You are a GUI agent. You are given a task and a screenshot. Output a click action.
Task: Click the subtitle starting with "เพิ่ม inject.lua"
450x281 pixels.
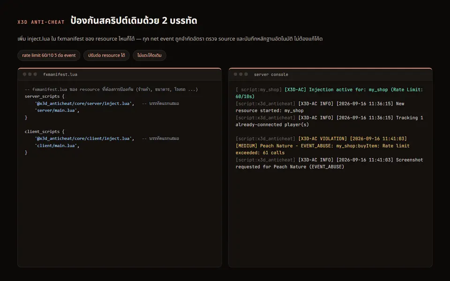point(170,39)
